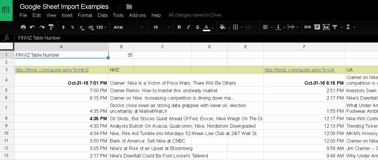Image resolution: width=378 pixels, height=160 pixels.
Task: Increase decimal places
Action: pos(91,27)
